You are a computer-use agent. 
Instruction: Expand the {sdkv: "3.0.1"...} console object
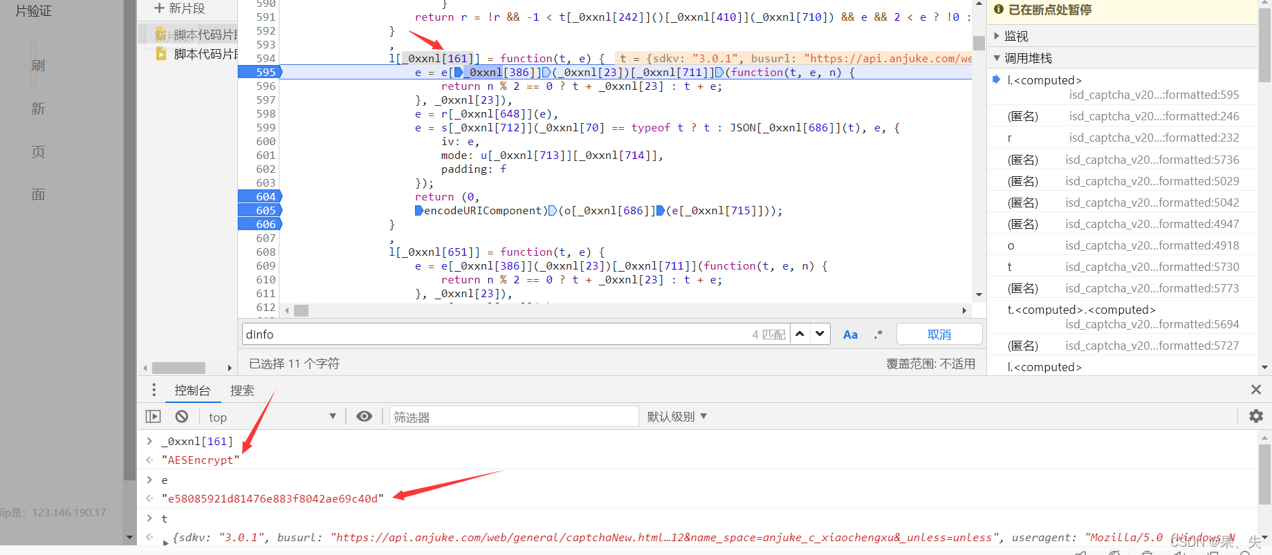tap(165, 541)
